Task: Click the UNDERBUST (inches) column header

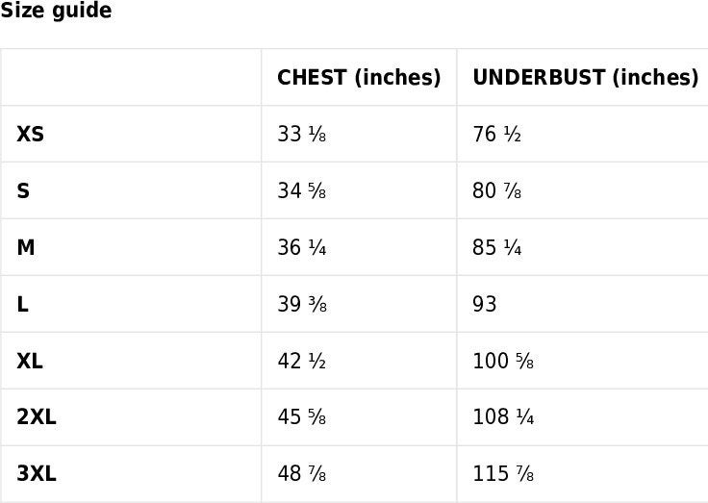Action: 586,77
